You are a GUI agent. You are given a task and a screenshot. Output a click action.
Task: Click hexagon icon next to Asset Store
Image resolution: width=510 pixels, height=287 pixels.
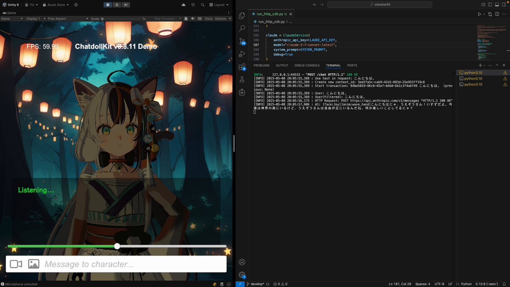(x=76, y=5)
